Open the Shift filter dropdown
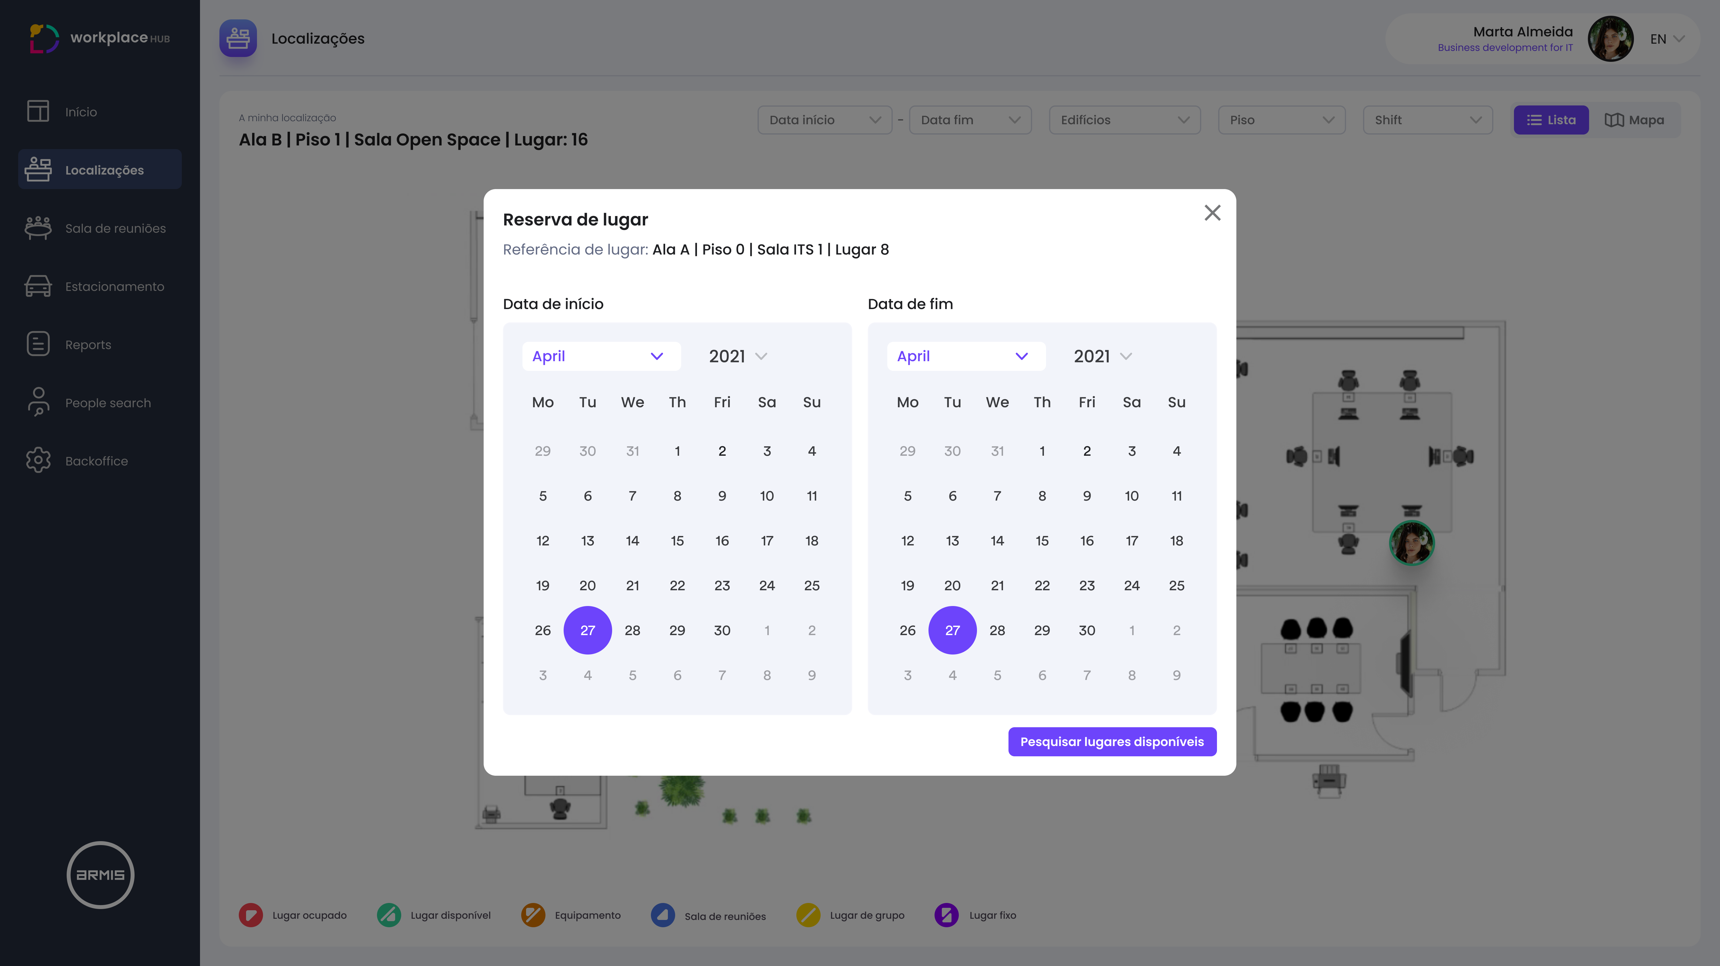 (x=1428, y=120)
